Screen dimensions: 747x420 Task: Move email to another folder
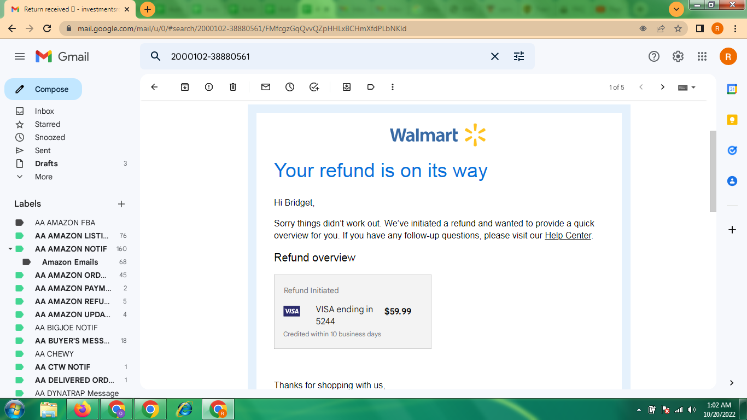pos(347,87)
